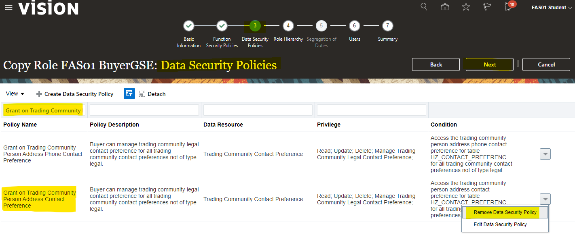
Task: Open the hamburger navigation menu
Action: click(x=8, y=8)
